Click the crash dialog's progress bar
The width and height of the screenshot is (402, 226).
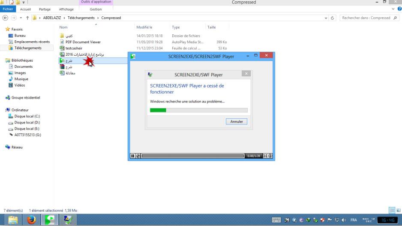point(199,110)
